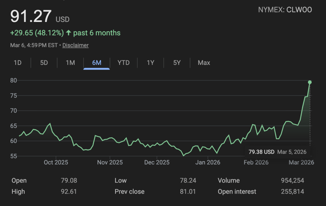Switch to the 5D chart range
The width and height of the screenshot is (326, 206).
44,63
